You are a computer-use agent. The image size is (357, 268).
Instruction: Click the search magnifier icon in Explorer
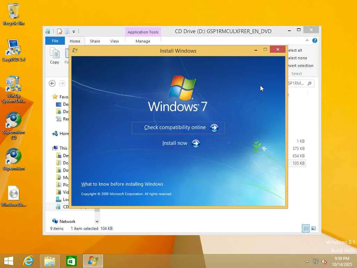pos(310,83)
